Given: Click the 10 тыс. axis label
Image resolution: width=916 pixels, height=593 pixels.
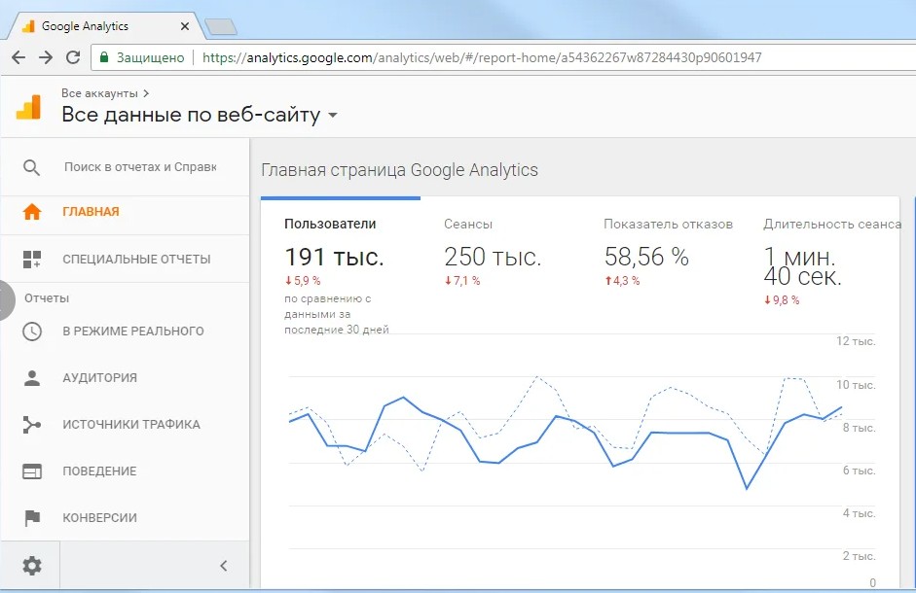Looking at the screenshot, I should pyautogui.click(x=856, y=385).
